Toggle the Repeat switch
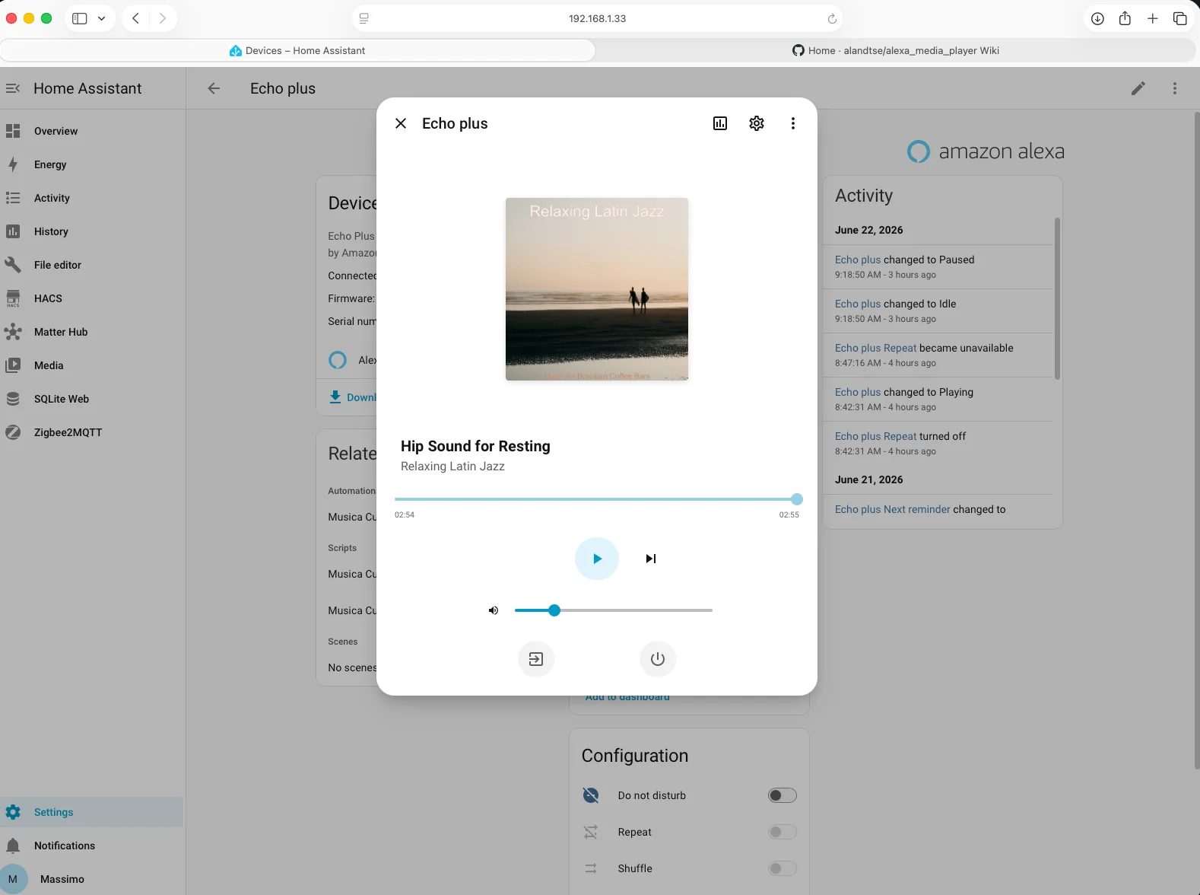Screen dimensions: 1200x895 782,832
